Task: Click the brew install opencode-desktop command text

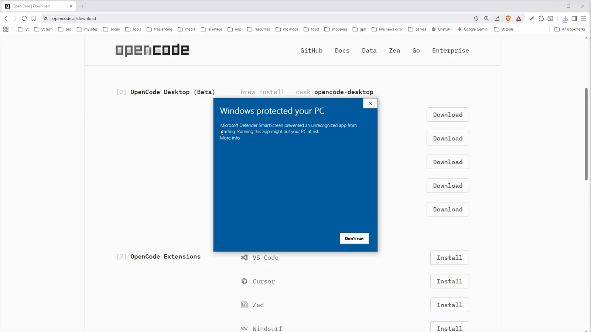Action: (307, 92)
